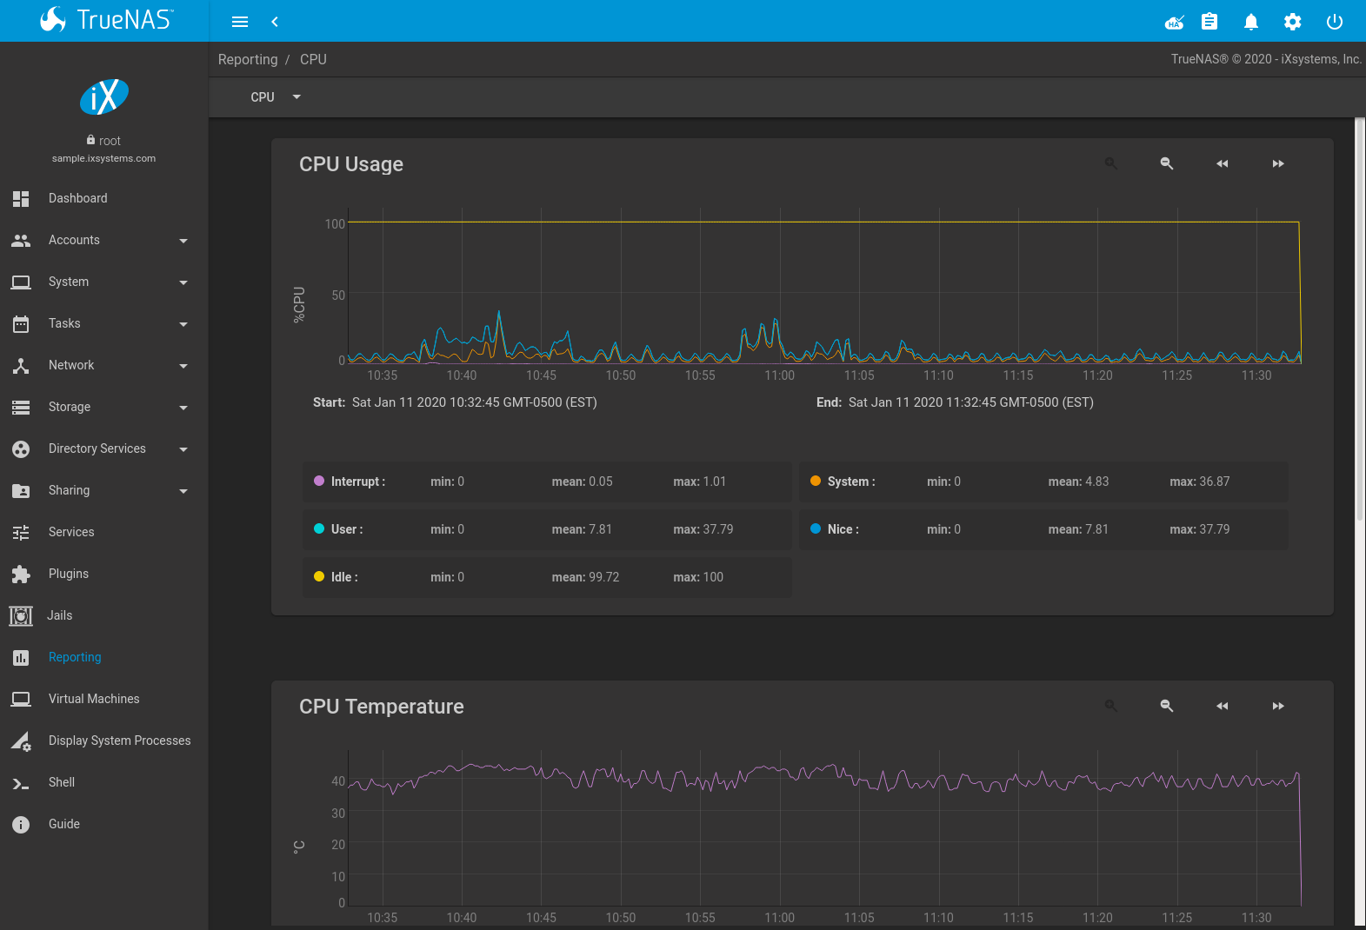Click the Interrupt legend color dot
Image resolution: width=1366 pixels, height=930 pixels.
point(319,481)
